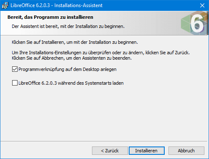Viewport: 209px width, 159px height.
Task: Start installation with the Installieren button
Action: pyautogui.click(x=147, y=151)
